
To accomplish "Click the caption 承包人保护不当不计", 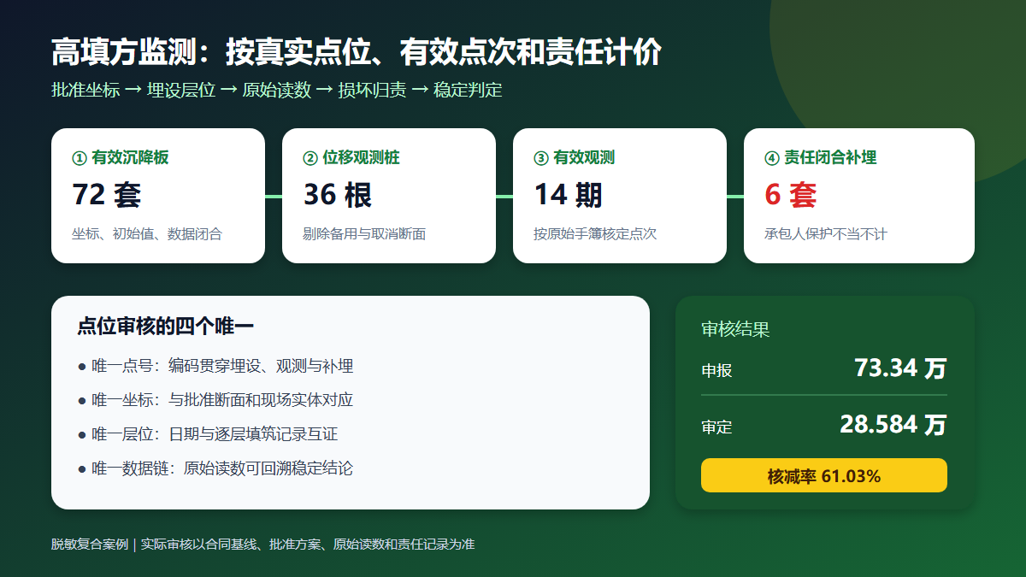I will [826, 233].
